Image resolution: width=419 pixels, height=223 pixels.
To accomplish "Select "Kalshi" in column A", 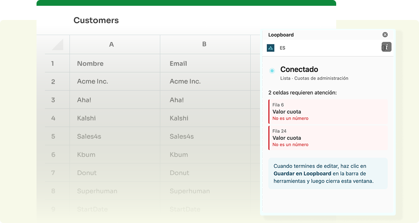I will 115,118.
